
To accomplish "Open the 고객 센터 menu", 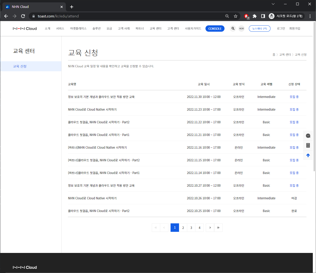I will 173,29.
